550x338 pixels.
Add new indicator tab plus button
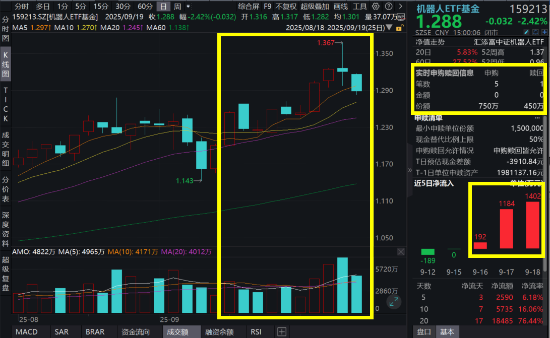click(282, 331)
